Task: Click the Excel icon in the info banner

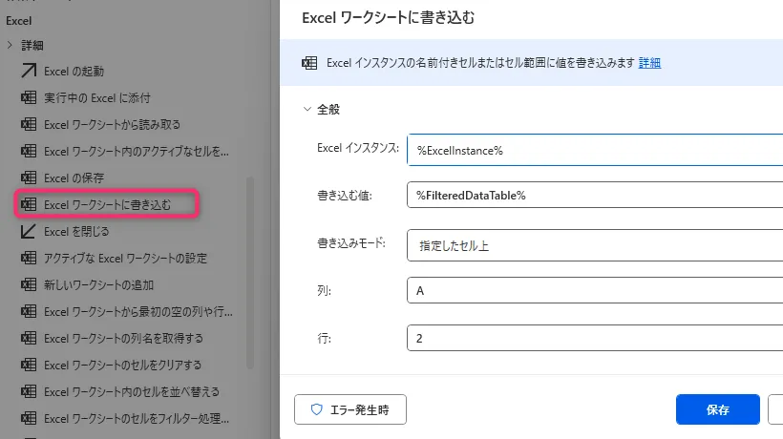Action: [x=308, y=63]
